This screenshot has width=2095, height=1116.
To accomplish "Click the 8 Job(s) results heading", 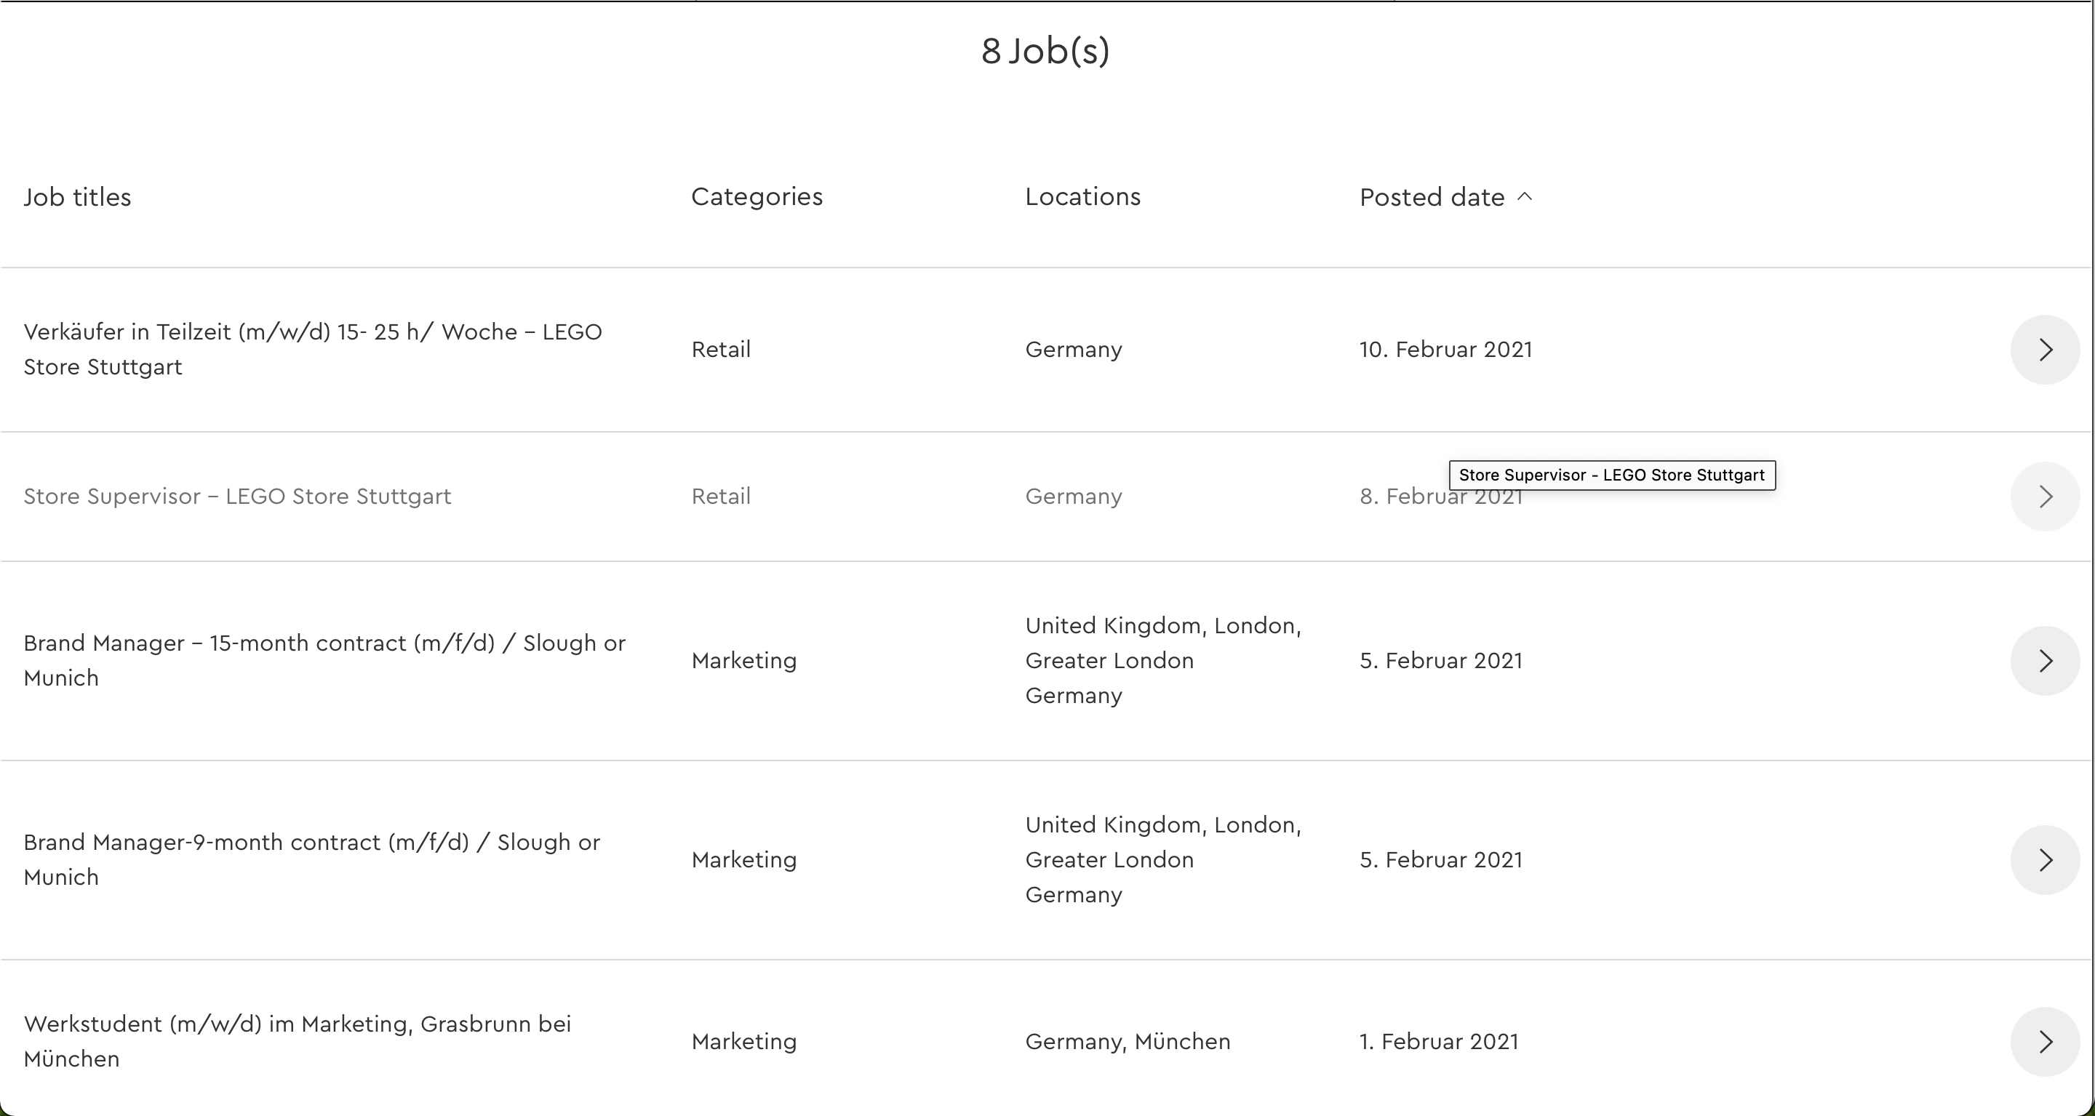I will pos(1045,50).
